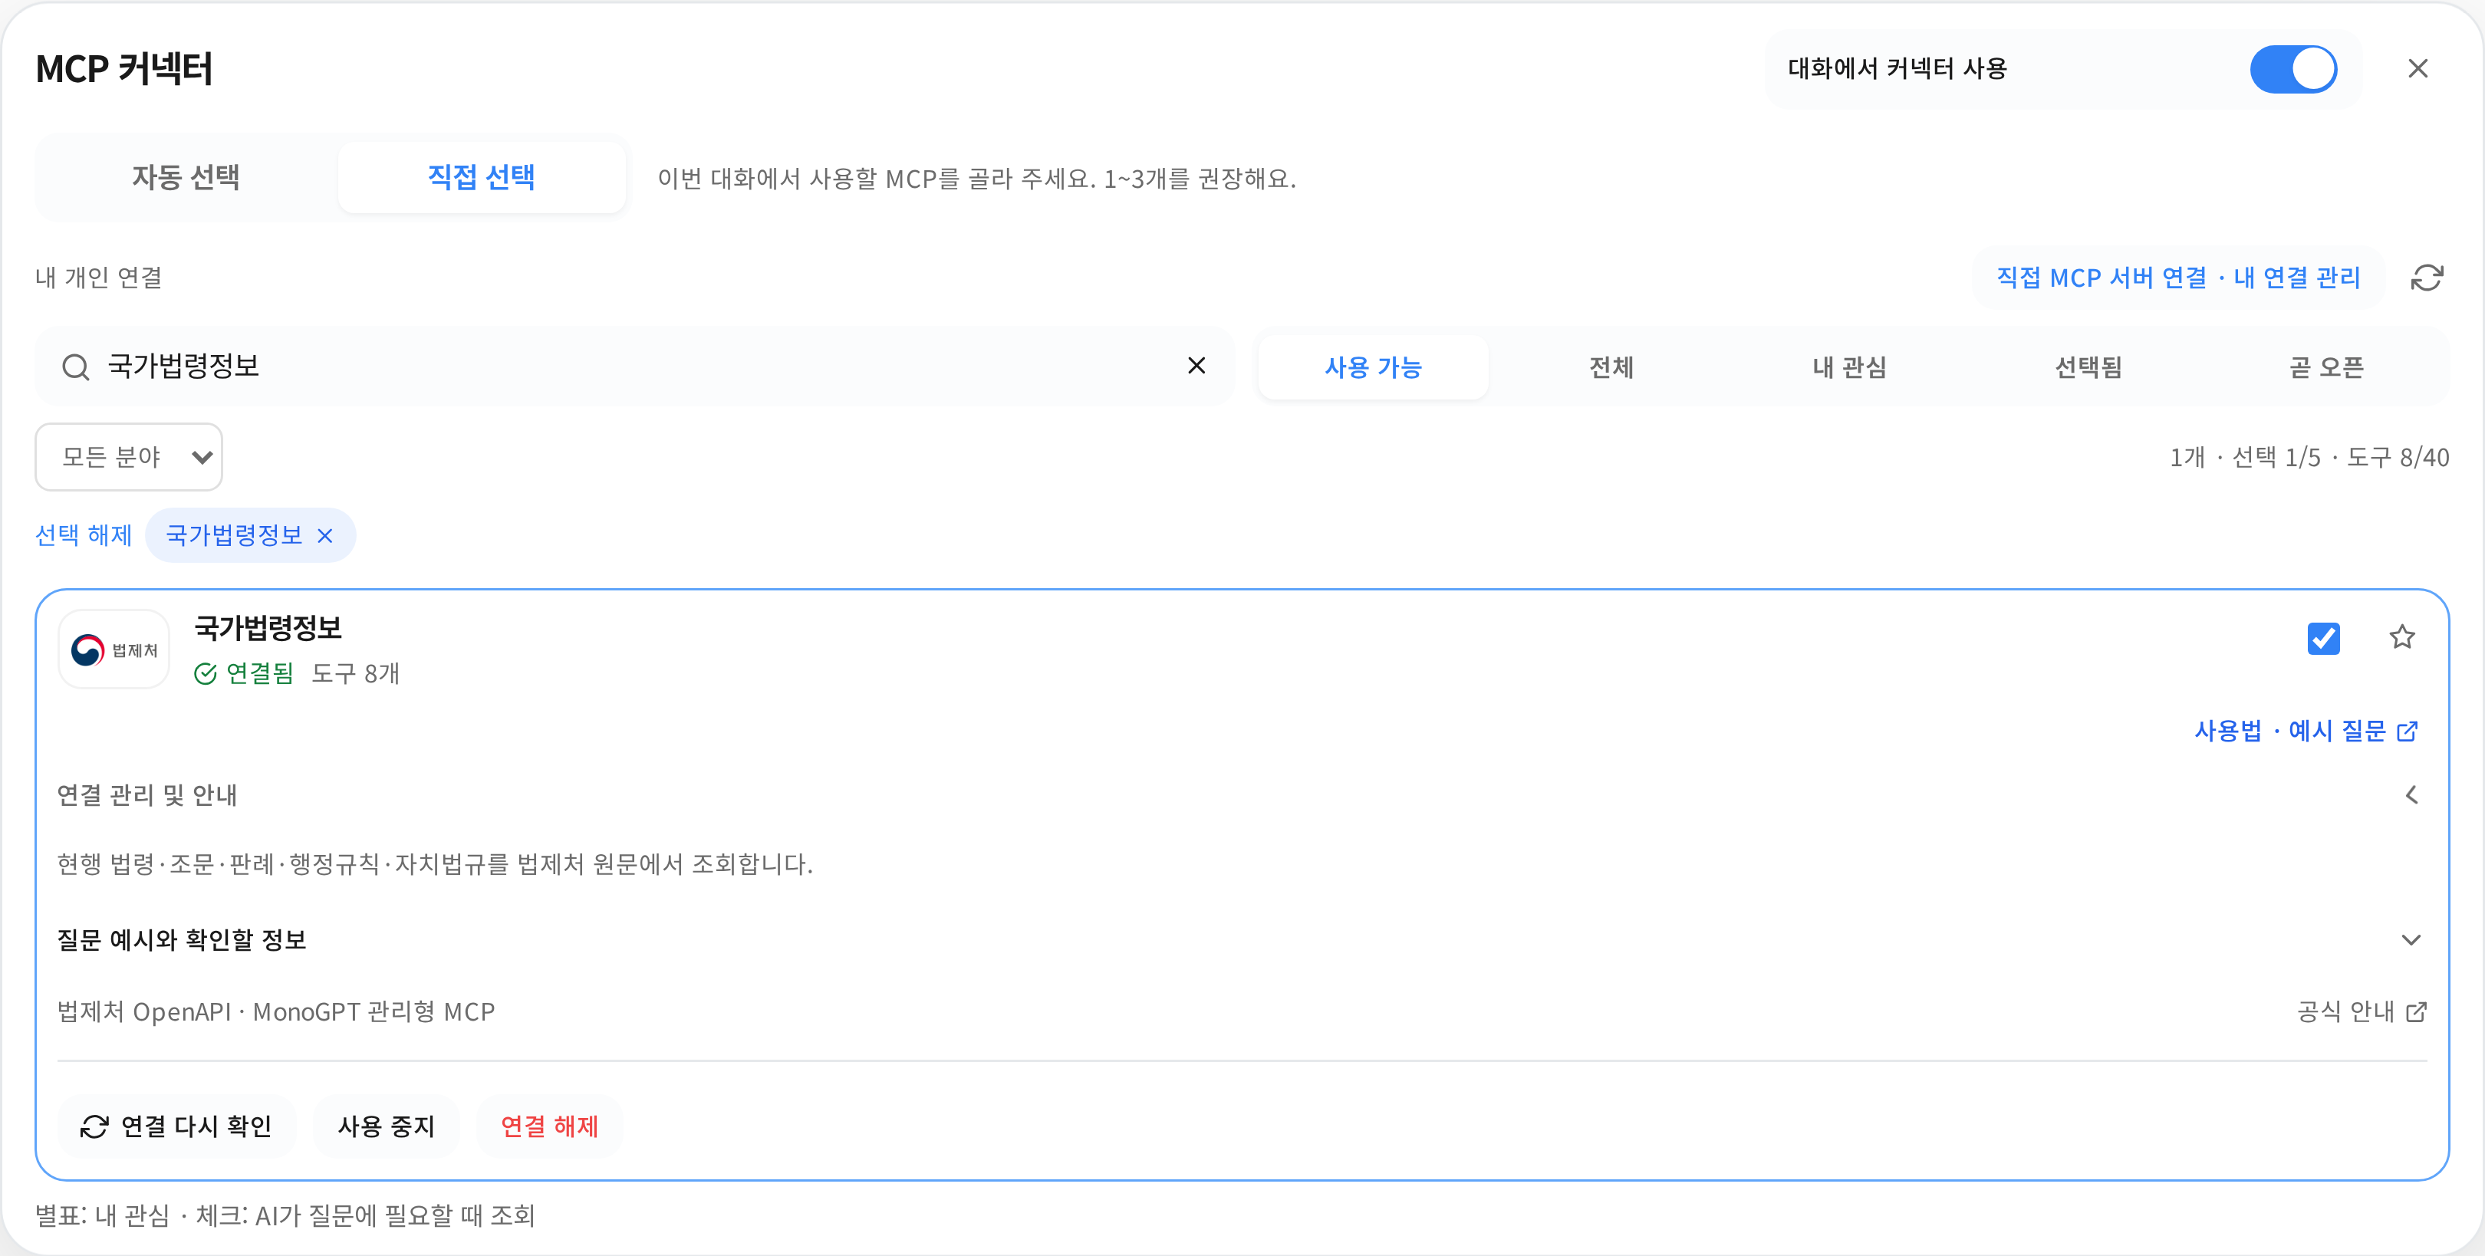This screenshot has height=1256, width=2485.
Task: Click the refresh connections icon
Action: (2426, 278)
